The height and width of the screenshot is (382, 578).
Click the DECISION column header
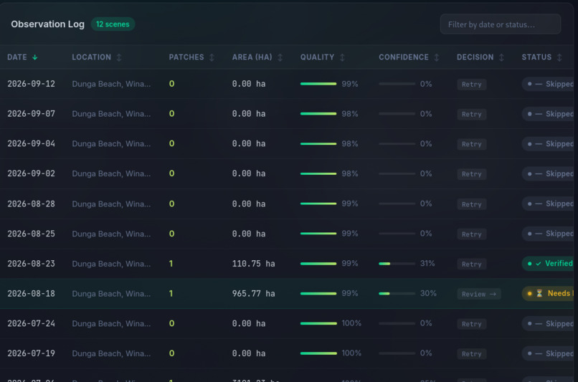point(475,57)
